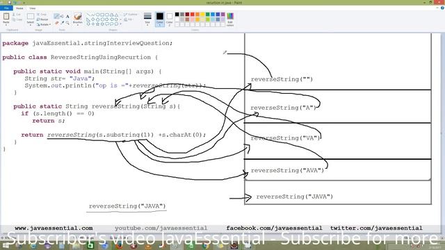Image resolution: width=445 pixels, height=250 pixels.
Task: Pick the lime color swatch
Action: 207,19
